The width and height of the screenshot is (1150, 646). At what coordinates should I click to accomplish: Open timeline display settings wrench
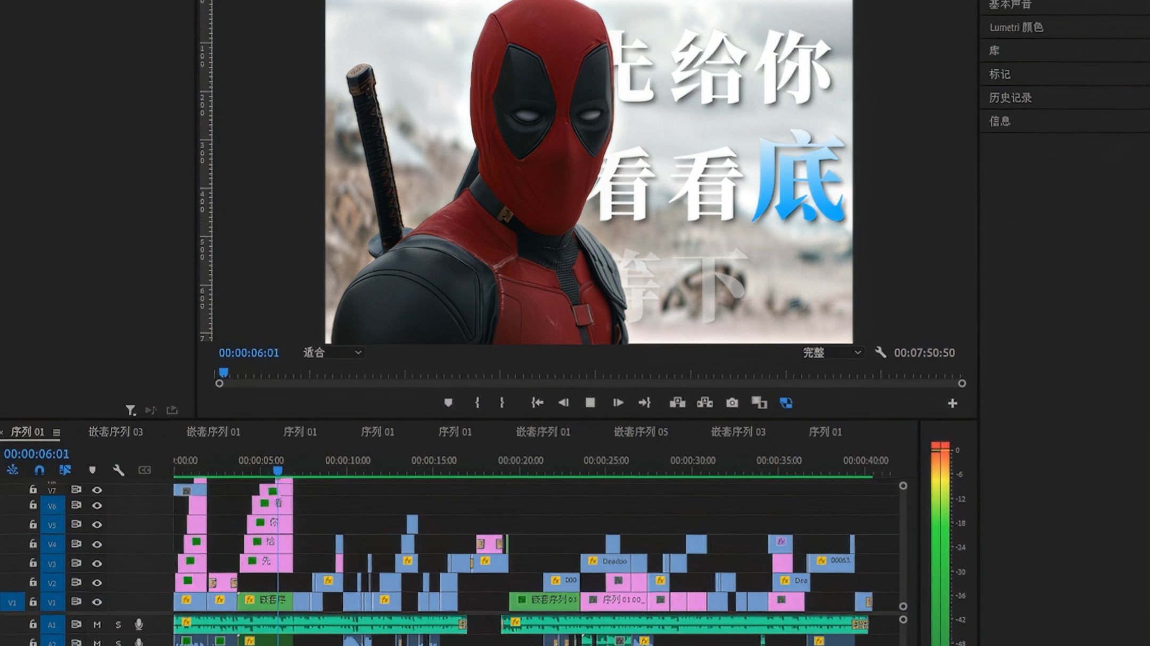(118, 470)
